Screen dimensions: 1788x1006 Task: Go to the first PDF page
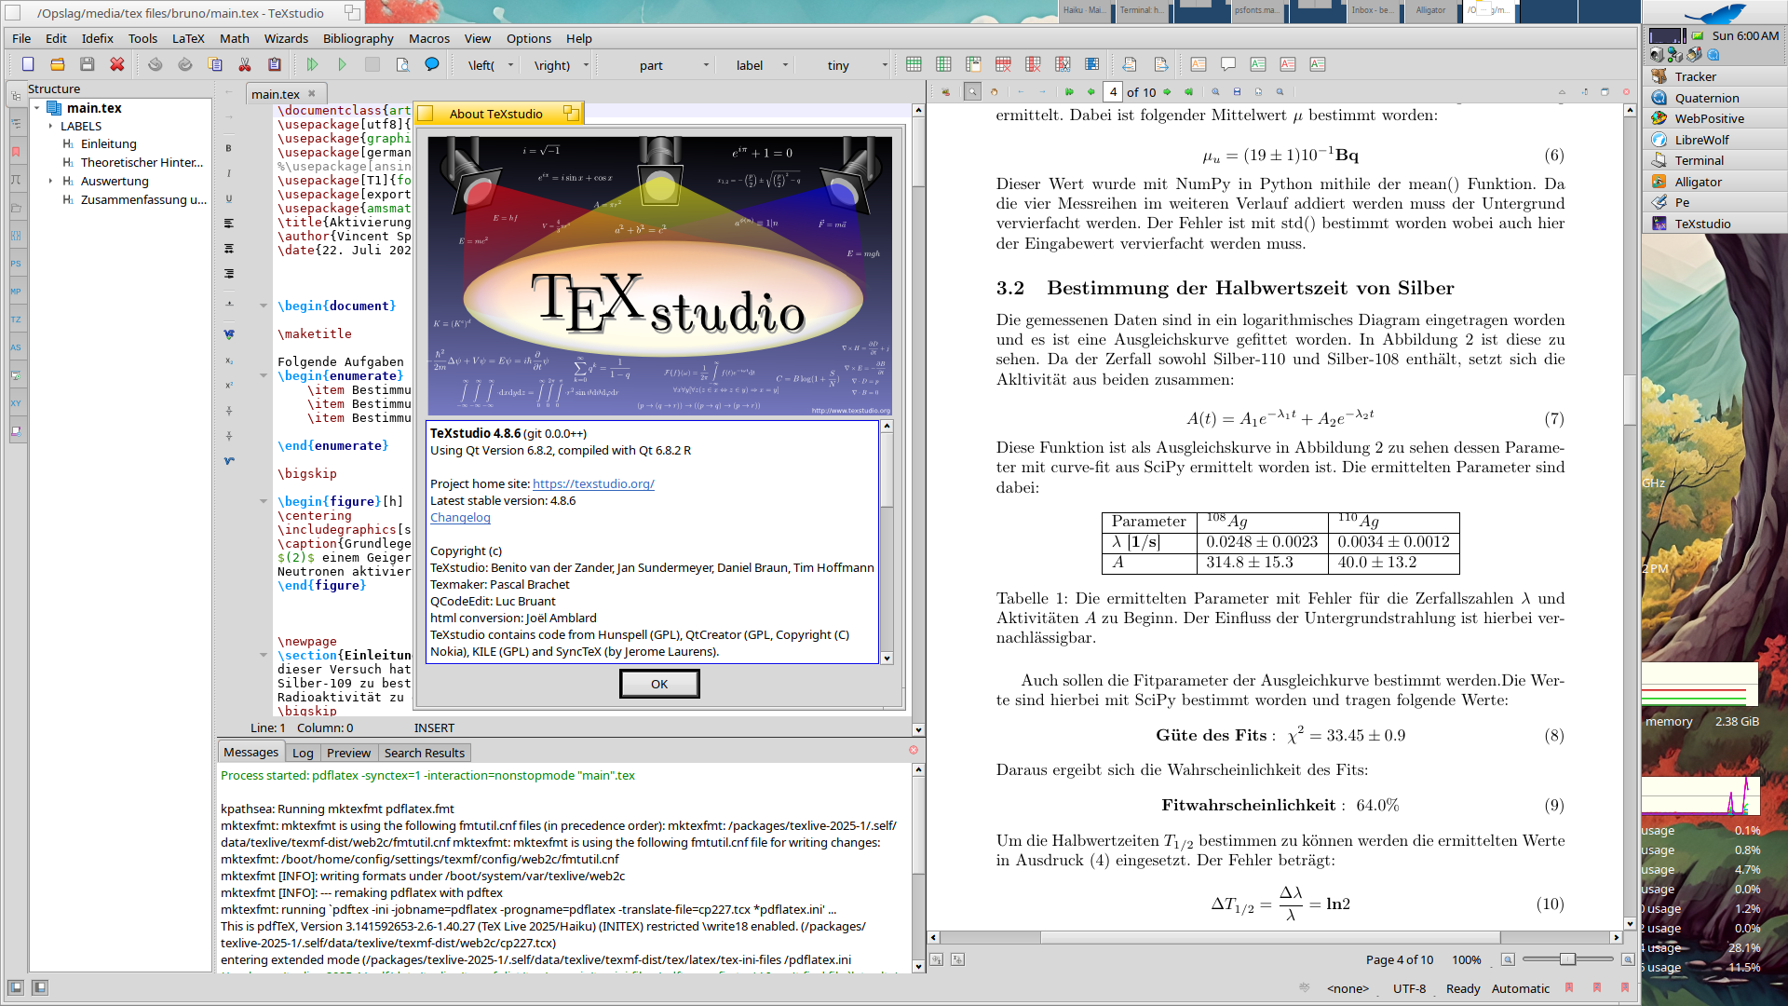pyautogui.click(x=1069, y=91)
